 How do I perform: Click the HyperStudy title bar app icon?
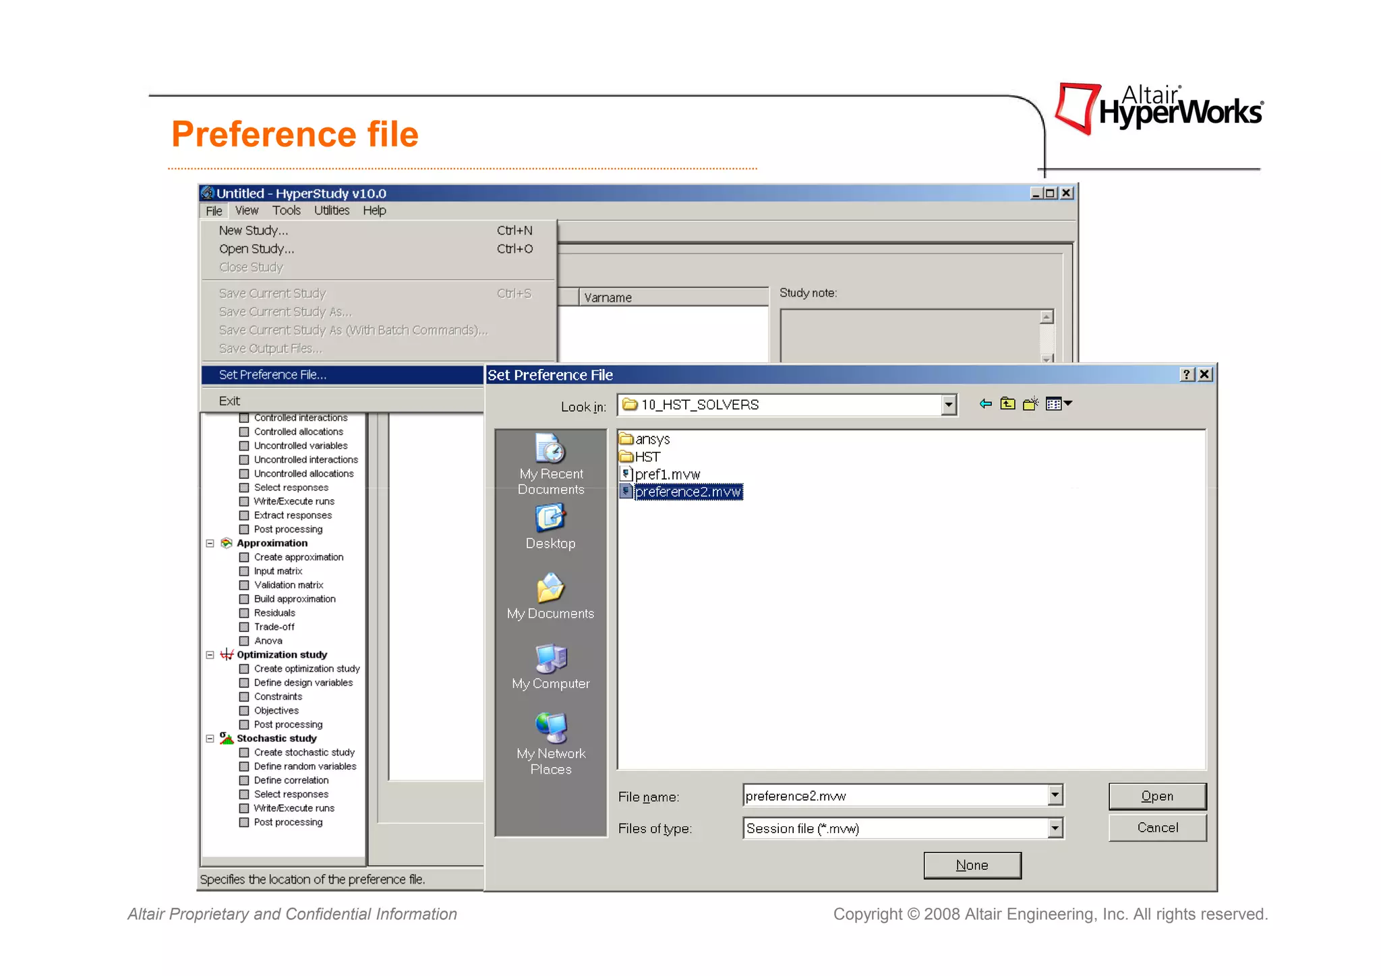pos(207,193)
